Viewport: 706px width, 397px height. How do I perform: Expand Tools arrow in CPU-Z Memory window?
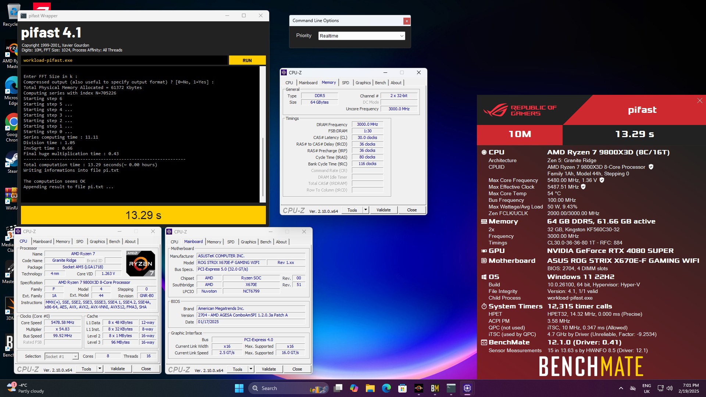[x=366, y=210]
